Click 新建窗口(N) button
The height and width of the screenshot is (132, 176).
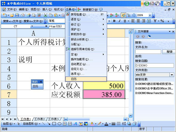click(90, 9)
